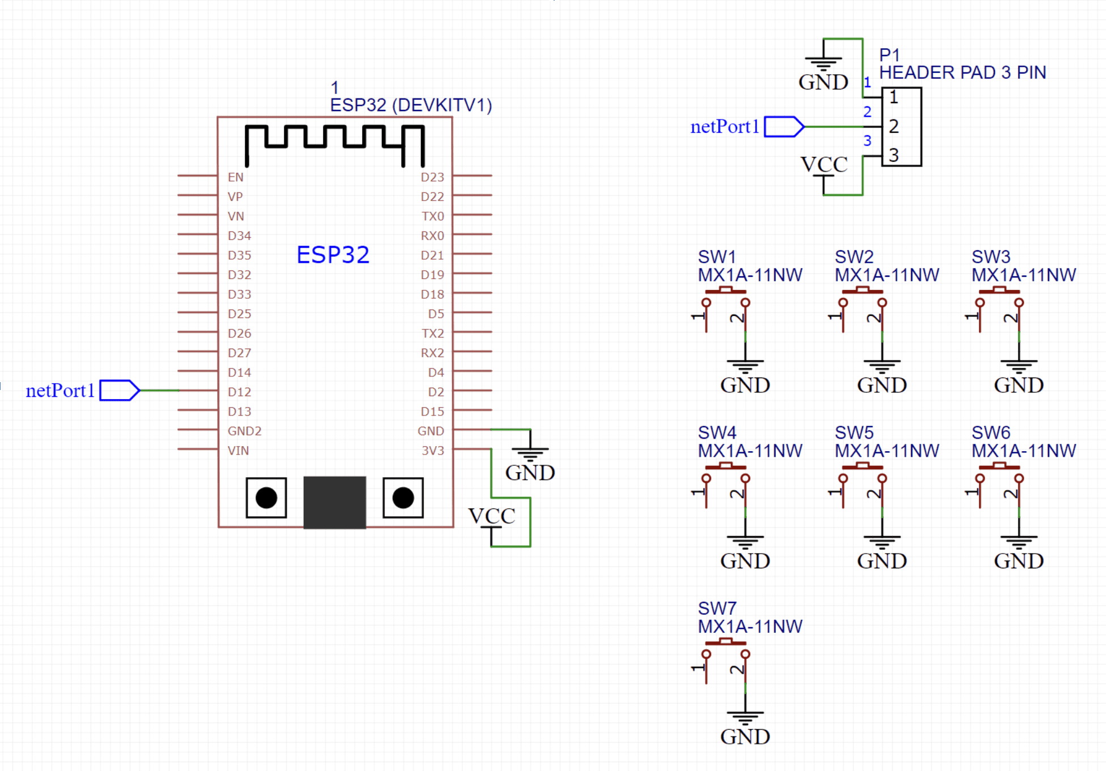Click the D34 pin label
Image resolution: width=1106 pixels, height=771 pixels.
[x=239, y=236]
